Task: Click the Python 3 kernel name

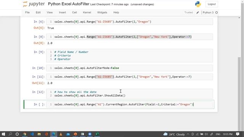Action: tap(208, 13)
